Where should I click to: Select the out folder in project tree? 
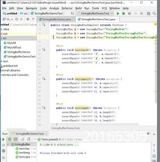coord(5,34)
